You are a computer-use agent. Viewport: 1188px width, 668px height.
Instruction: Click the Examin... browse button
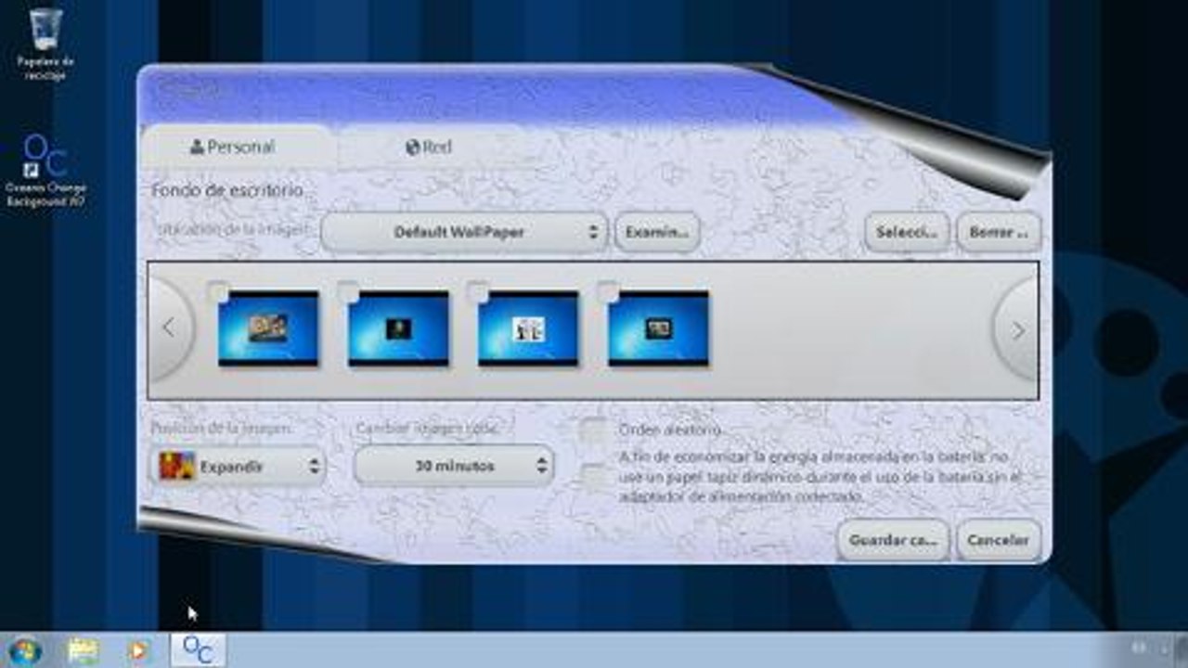tap(657, 232)
